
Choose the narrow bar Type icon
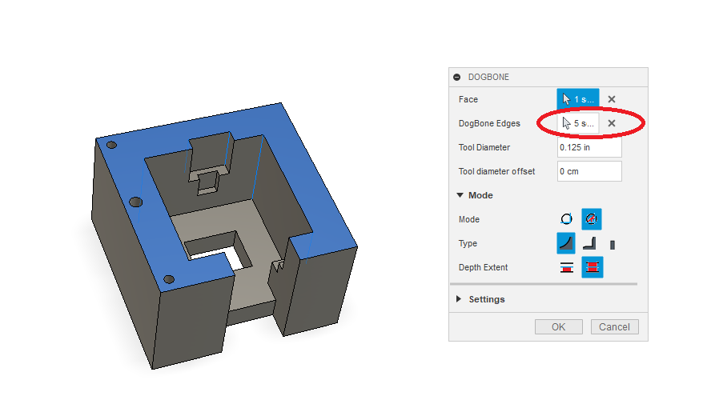[x=613, y=245]
